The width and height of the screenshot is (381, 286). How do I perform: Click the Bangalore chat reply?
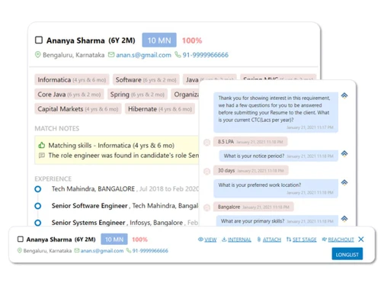tap(254, 207)
